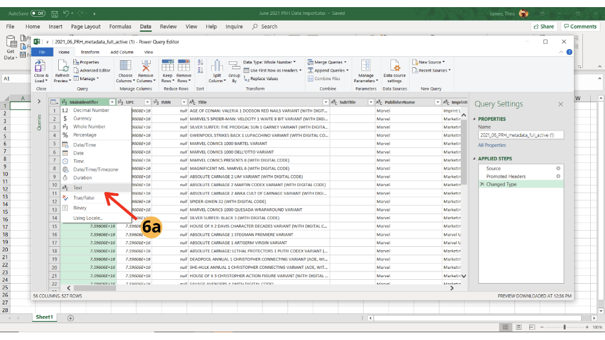Click Replace Values in the ribbon
The height and width of the screenshot is (340, 605).
pos(261,79)
